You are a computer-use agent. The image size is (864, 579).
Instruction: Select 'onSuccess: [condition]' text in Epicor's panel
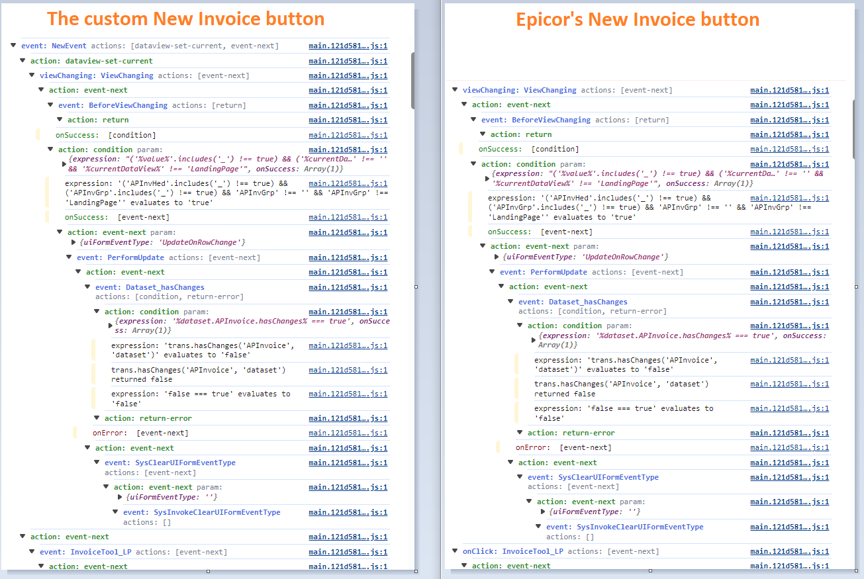point(528,150)
